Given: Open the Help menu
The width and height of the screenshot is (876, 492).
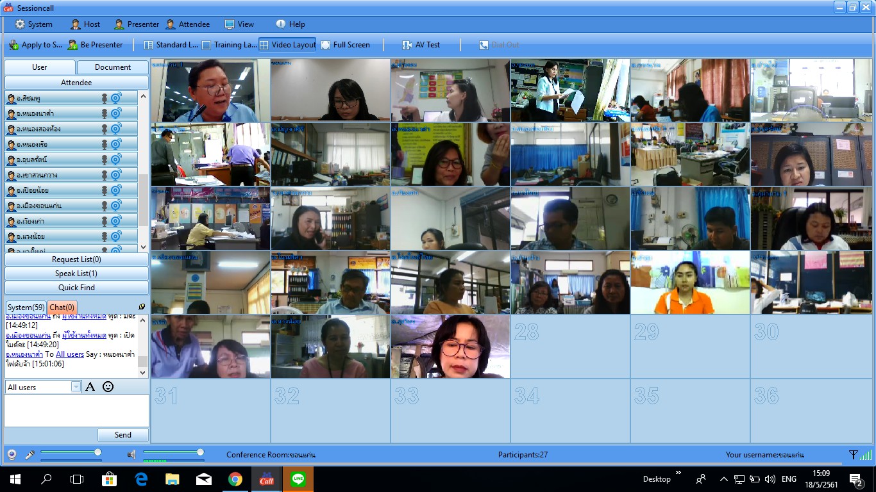Looking at the screenshot, I should [x=291, y=24].
